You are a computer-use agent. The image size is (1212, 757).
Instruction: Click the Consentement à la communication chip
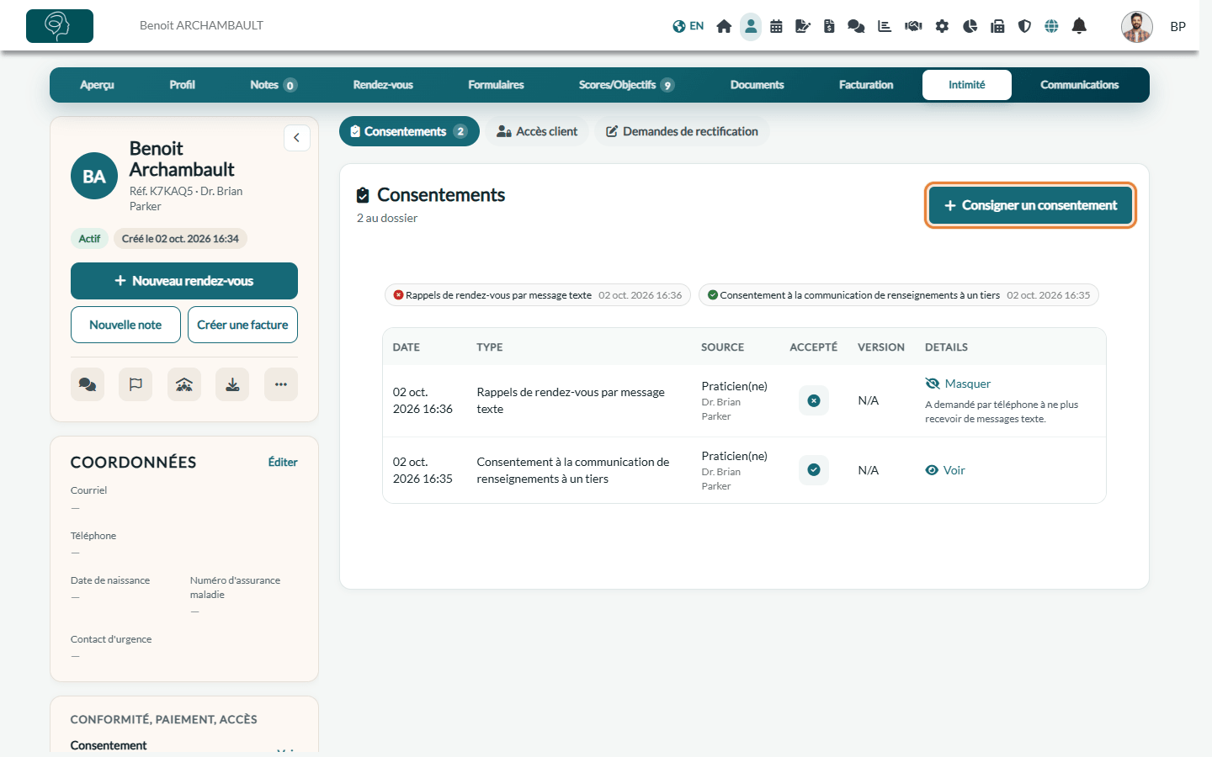(899, 295)
